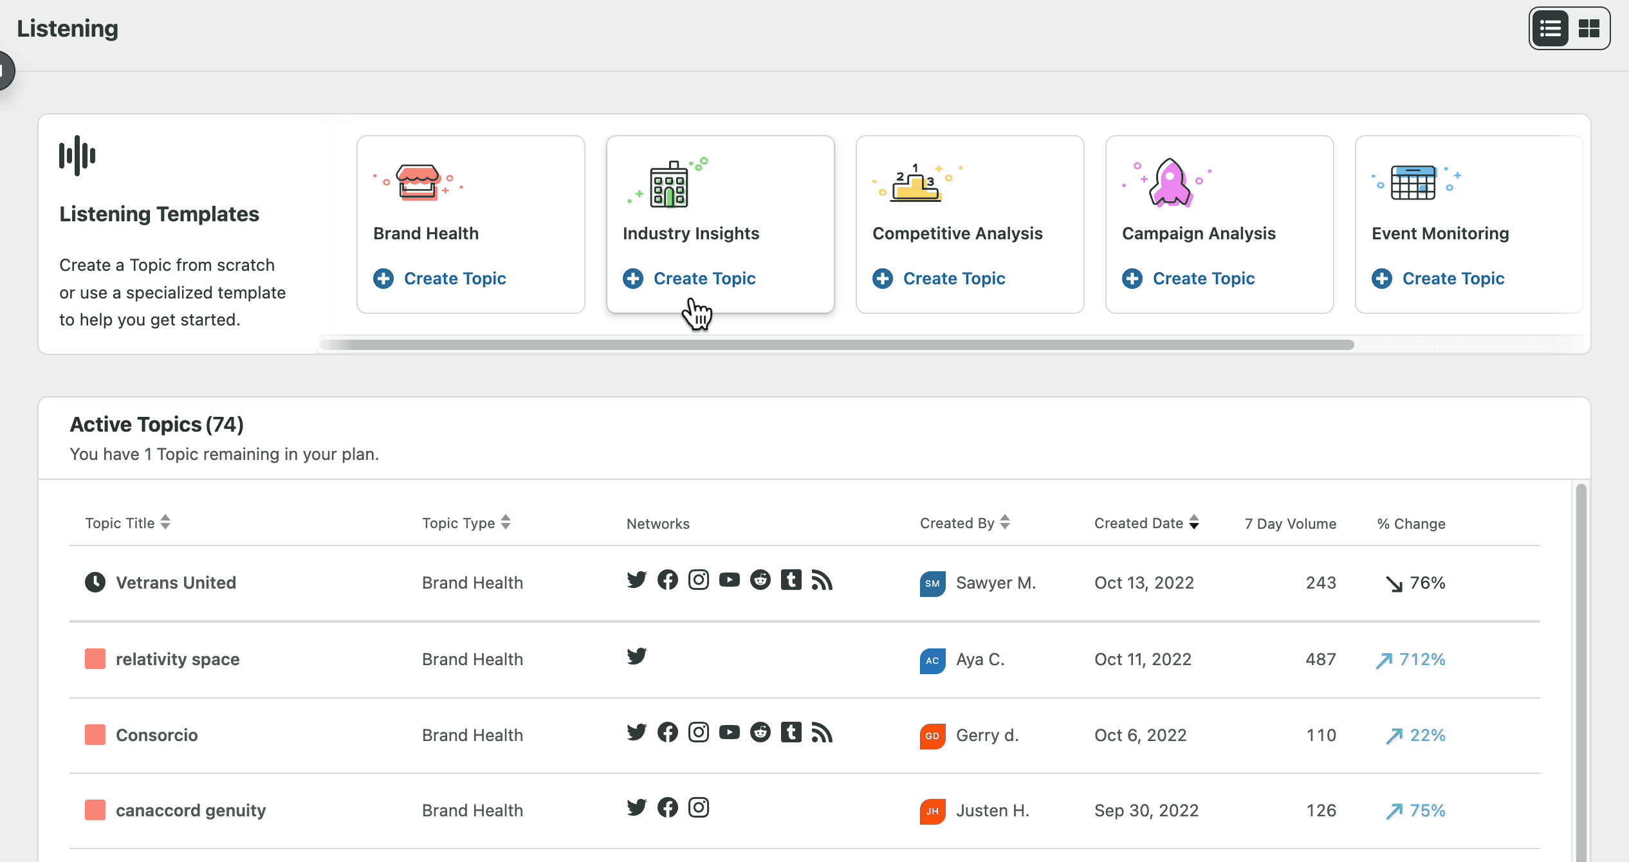
Task: Switch to grid view layout
Action: [x=1589, y=28]
